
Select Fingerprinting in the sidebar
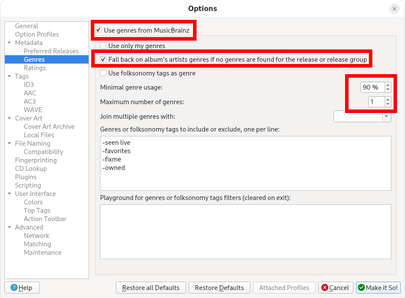pos(36,160)
